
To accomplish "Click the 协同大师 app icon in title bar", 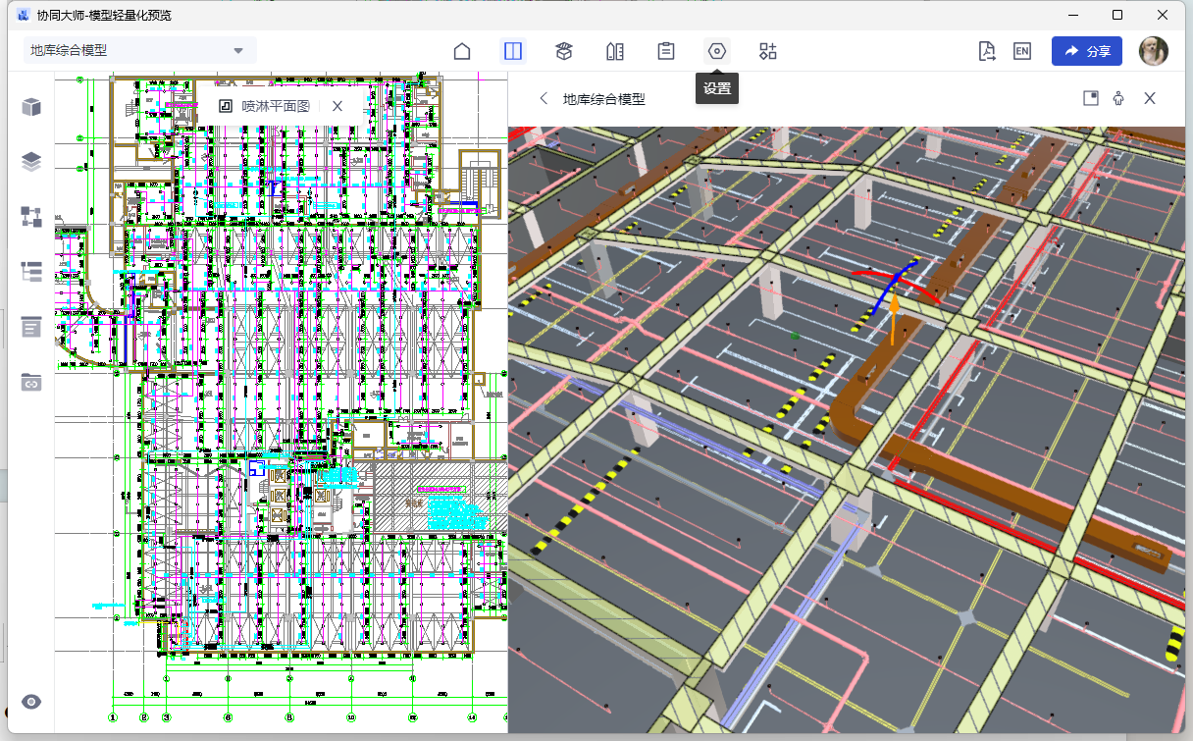I will coord(24,15).
